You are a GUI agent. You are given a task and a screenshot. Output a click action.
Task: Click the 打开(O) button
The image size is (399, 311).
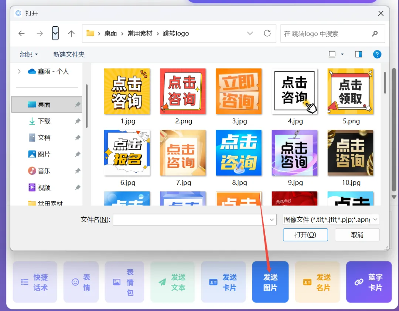305,235
